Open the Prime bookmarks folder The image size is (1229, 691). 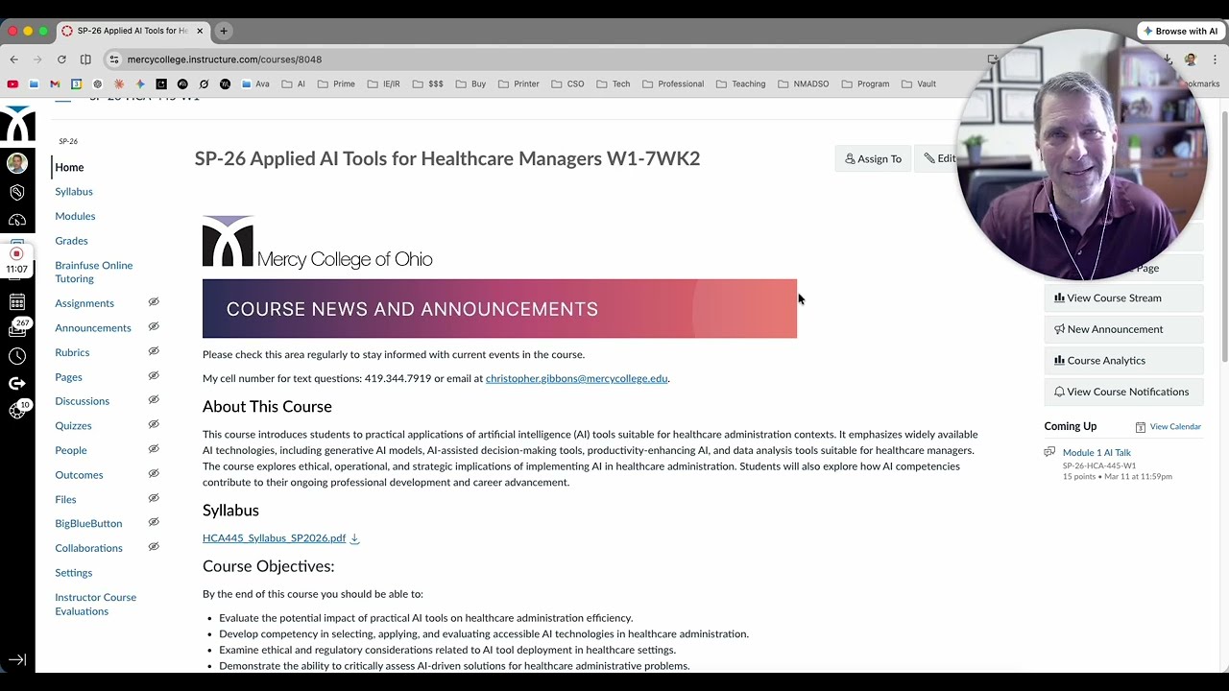coord(336,83)
